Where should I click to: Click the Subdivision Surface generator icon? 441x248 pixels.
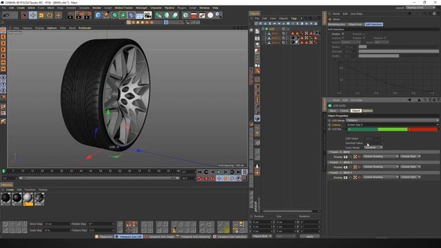(x=114, y=15)
